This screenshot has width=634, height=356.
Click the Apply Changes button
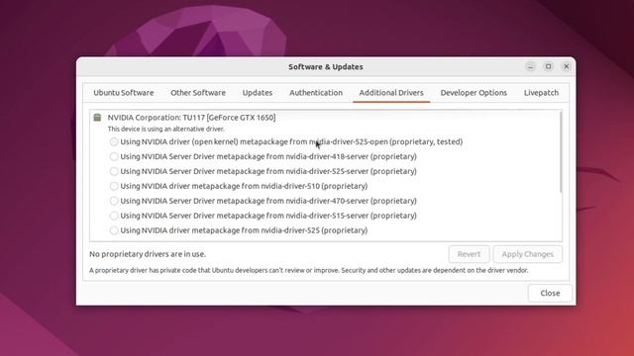pos(528,254)
